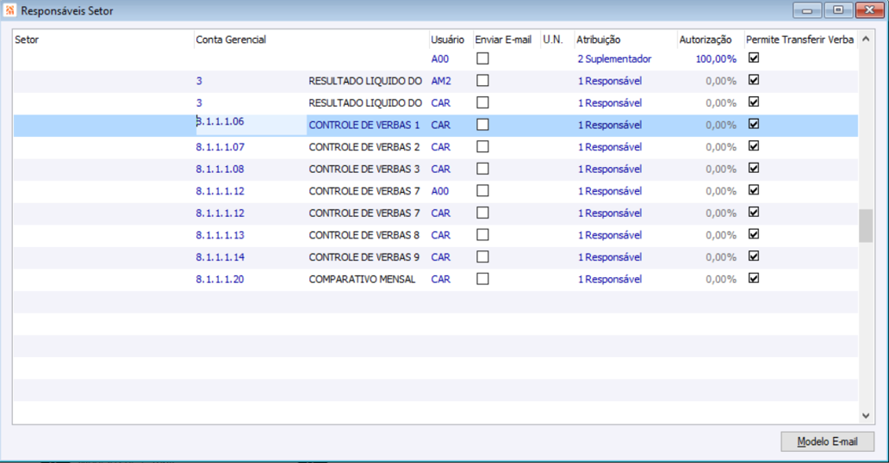Image resolution: width=889 pixels, height=463 pixels.
Task: Click the Setor column header
Action: (103, 40)
